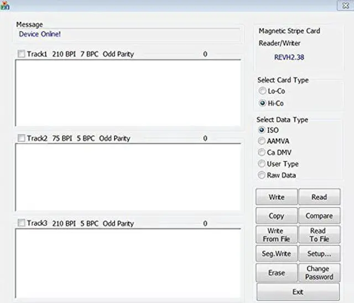Enable the Track3 checkbox
Image resolution: width=354 pixels, height=303 pixels.
point(21,223)
